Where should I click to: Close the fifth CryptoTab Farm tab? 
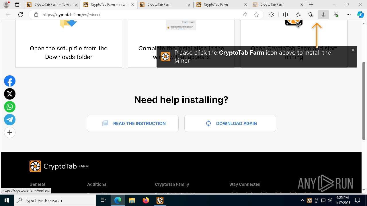pos(302,5)
